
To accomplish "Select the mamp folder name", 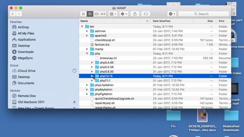I will (99, 49).
